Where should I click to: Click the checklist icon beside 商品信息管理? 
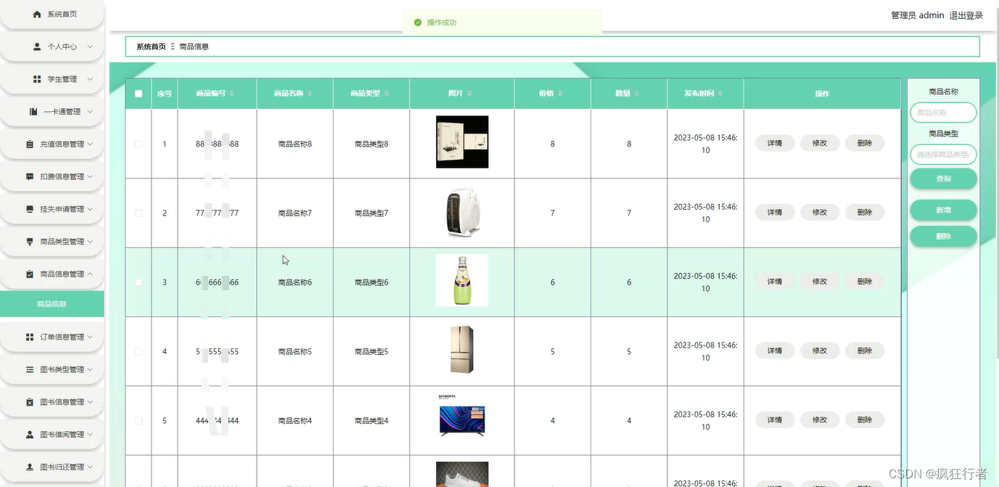coord(30,274)
